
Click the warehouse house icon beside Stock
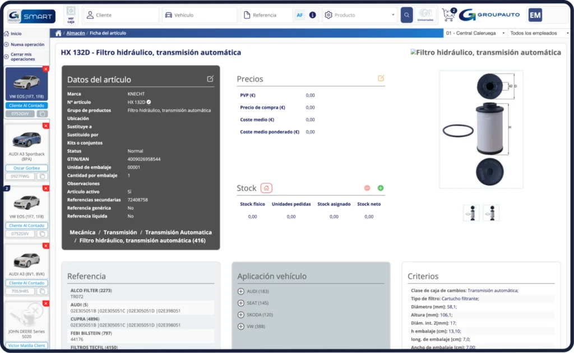266,188
